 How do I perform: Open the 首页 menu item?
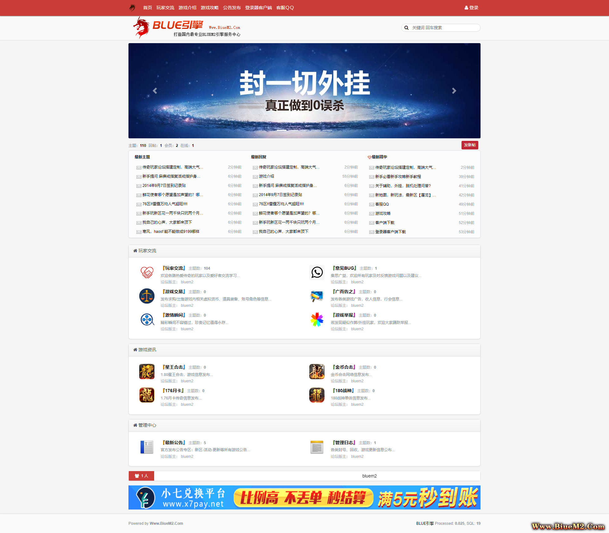[x=147, y=8]
